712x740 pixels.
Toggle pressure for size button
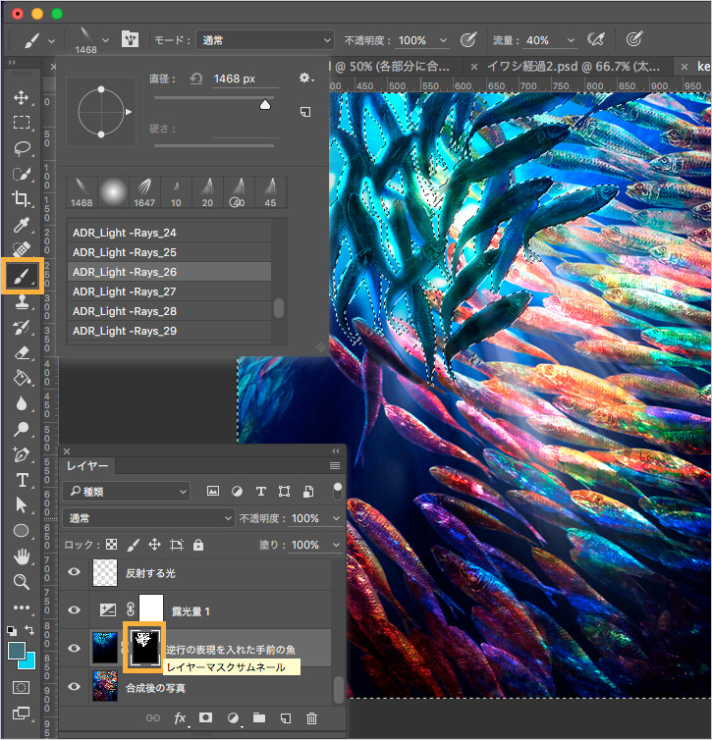click(634, 39)
